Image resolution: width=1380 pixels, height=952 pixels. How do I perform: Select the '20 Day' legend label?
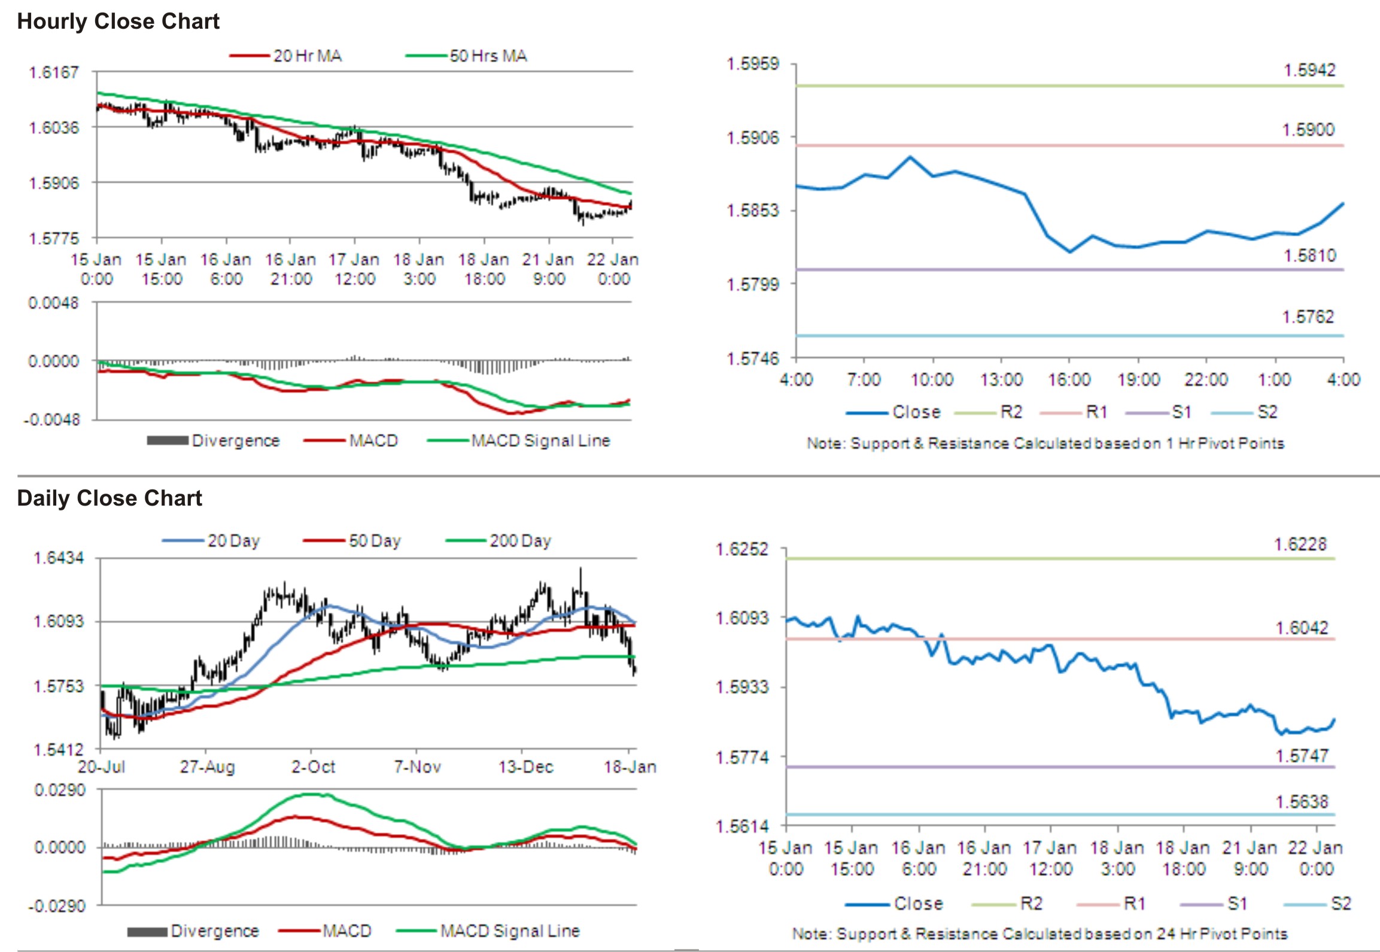(x=233, y=541)
